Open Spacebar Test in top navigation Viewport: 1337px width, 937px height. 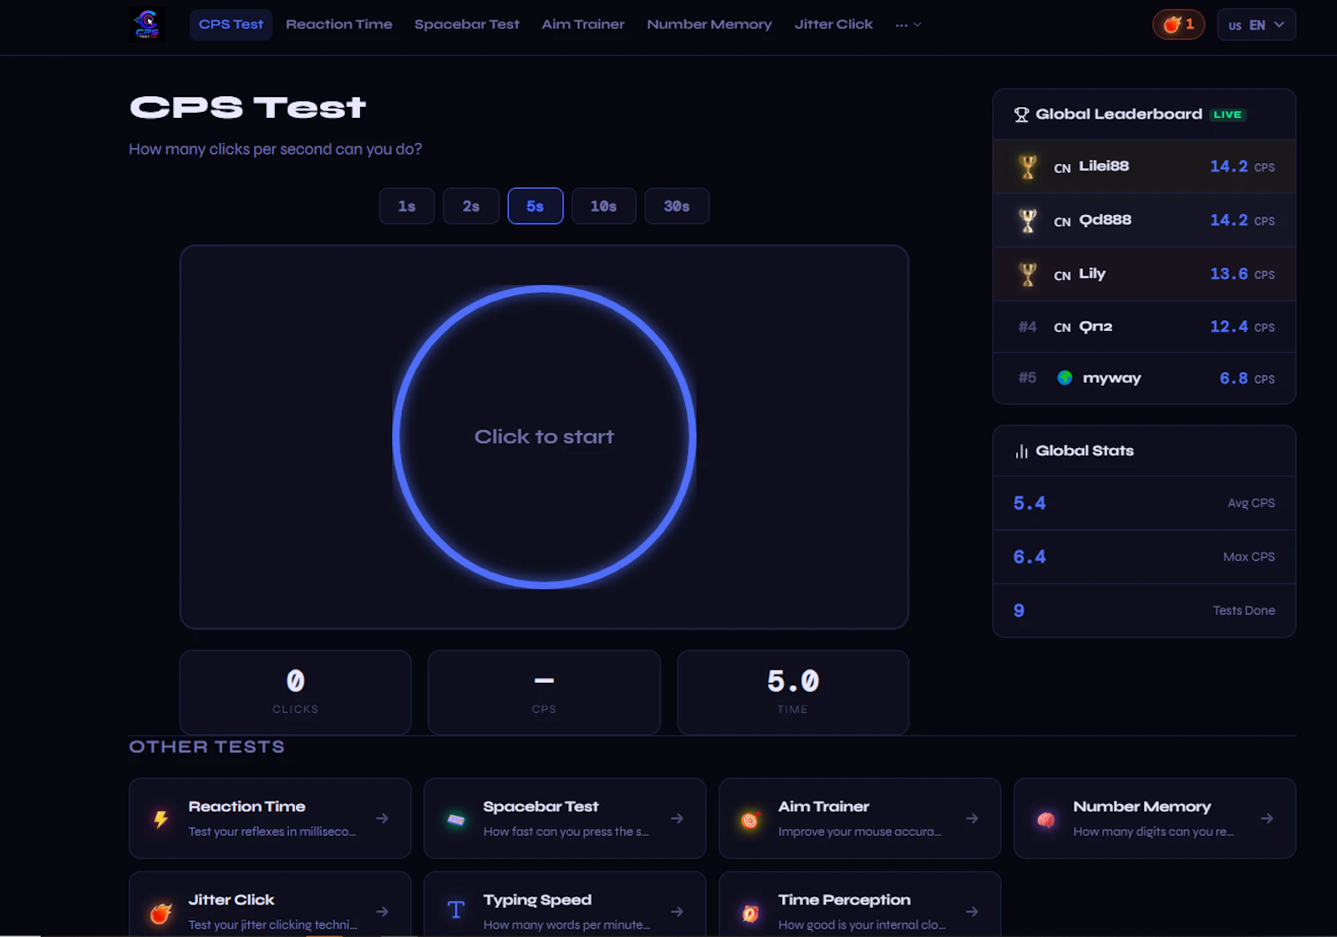tap(467, 25)
